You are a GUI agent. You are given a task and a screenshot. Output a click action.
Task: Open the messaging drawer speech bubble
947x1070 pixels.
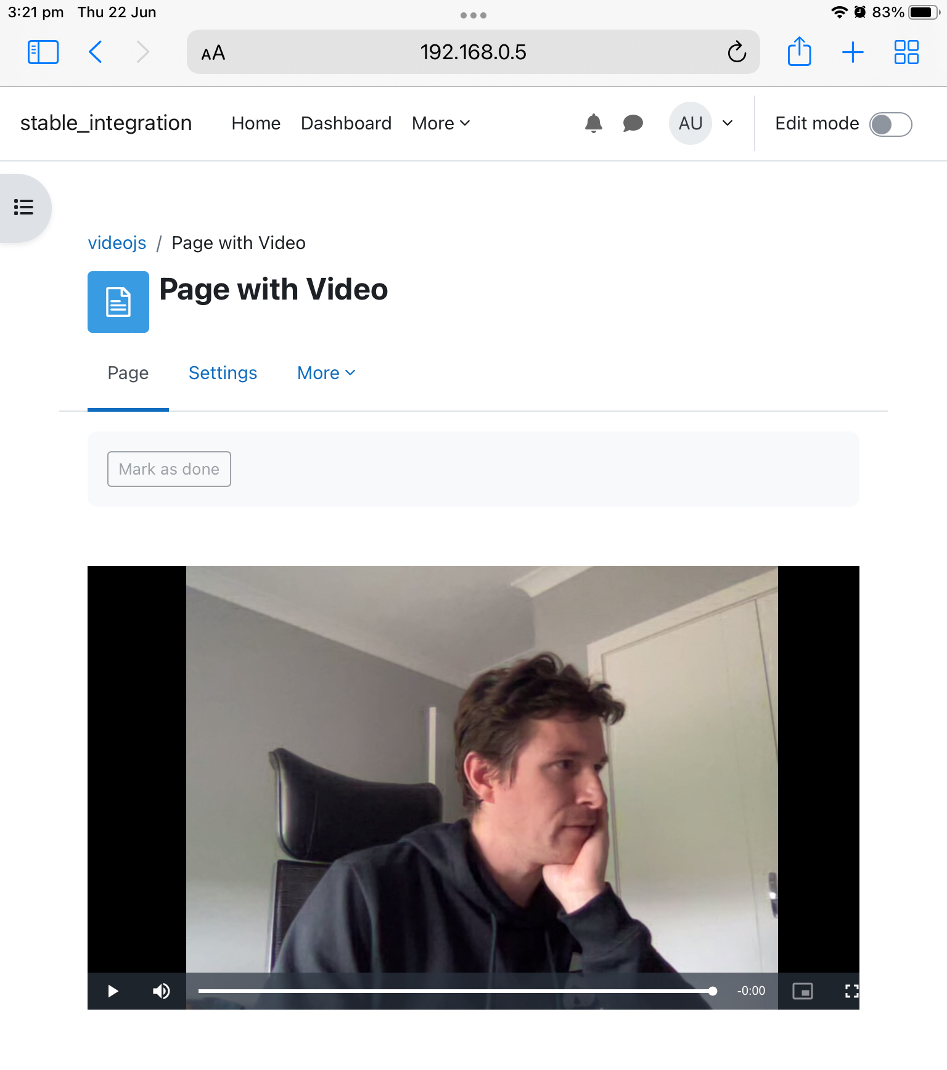click(x=633, y=123)
